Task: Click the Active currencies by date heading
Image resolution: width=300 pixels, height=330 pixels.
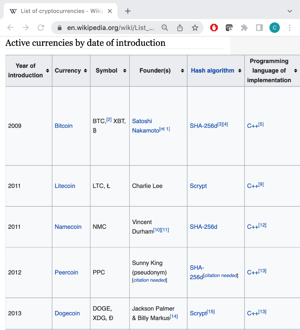Action: pos(85,43)
